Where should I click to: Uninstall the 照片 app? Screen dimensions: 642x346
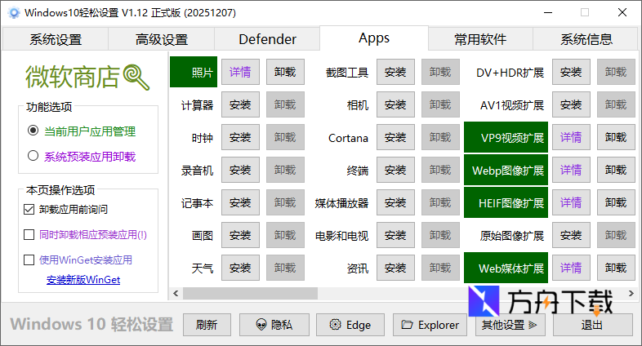[285, 72]
